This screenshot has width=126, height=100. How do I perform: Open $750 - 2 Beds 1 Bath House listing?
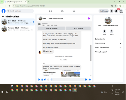49,25
